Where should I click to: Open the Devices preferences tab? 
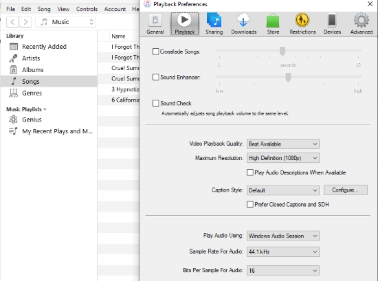pos(332,23)
